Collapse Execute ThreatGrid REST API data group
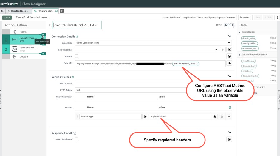Viewport: 280px width, 156px height. pyautogui.click(x=239, y=55)
